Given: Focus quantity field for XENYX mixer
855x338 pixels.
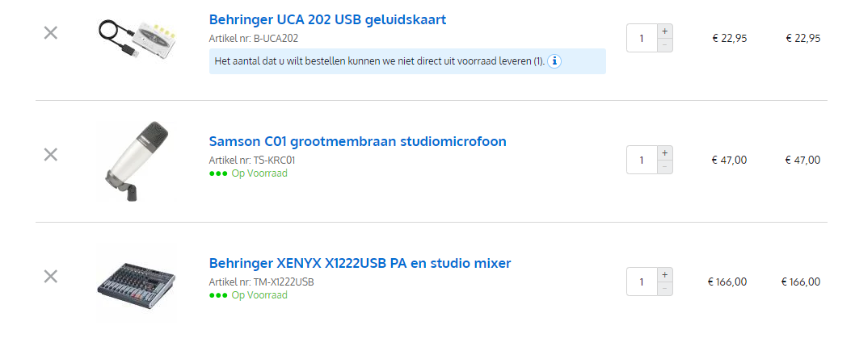Looking at the screenshot, I should click(x=642, y=282).
